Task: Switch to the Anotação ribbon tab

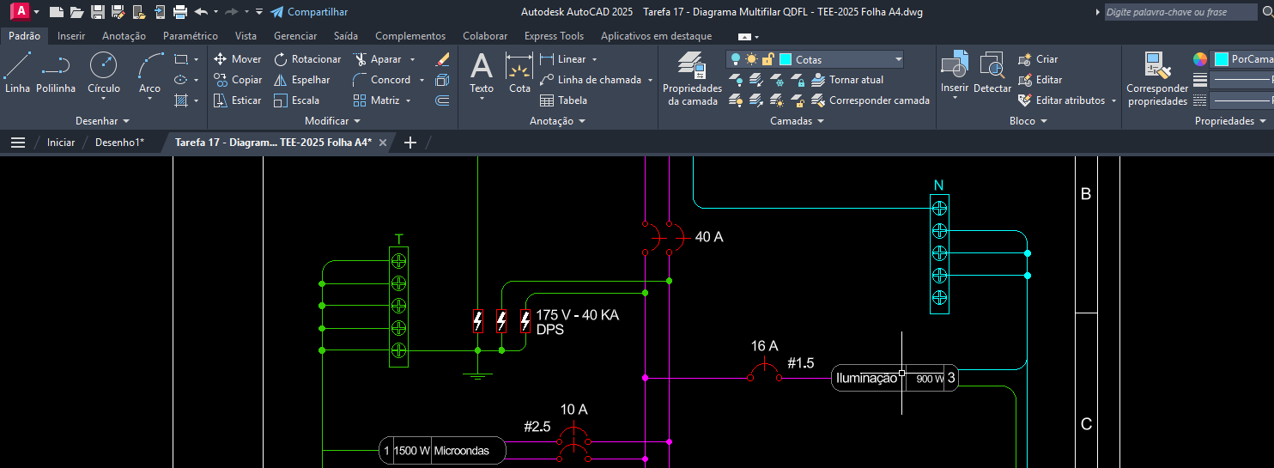Action: [124, 36]
